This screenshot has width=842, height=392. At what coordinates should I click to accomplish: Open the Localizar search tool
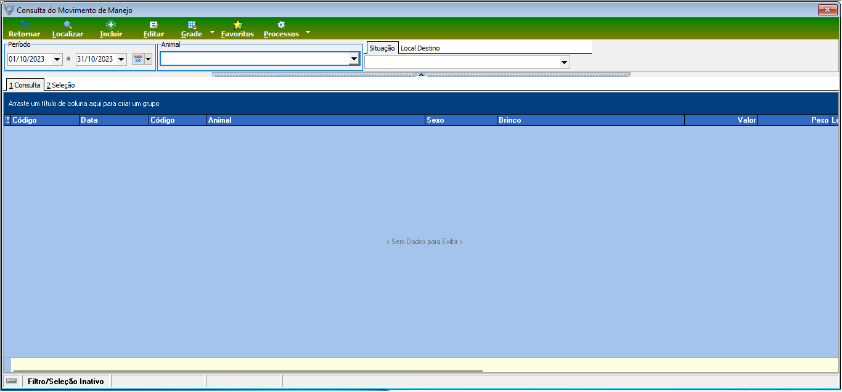(68, 29)
